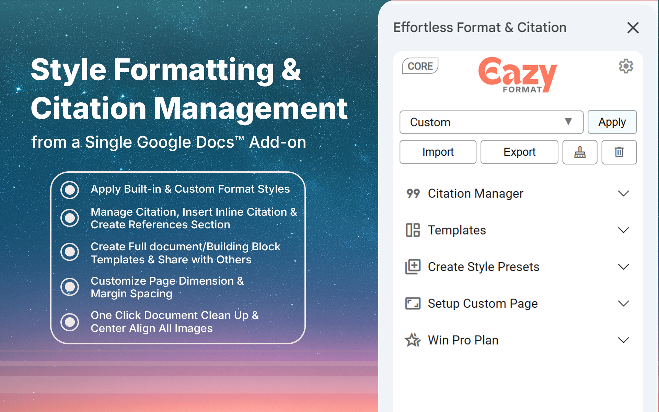Select the Customize Page Dimension radio button

point(70,287)
